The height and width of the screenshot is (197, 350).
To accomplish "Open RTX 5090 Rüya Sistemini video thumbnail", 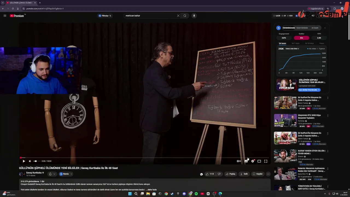I will click(285, 120).
